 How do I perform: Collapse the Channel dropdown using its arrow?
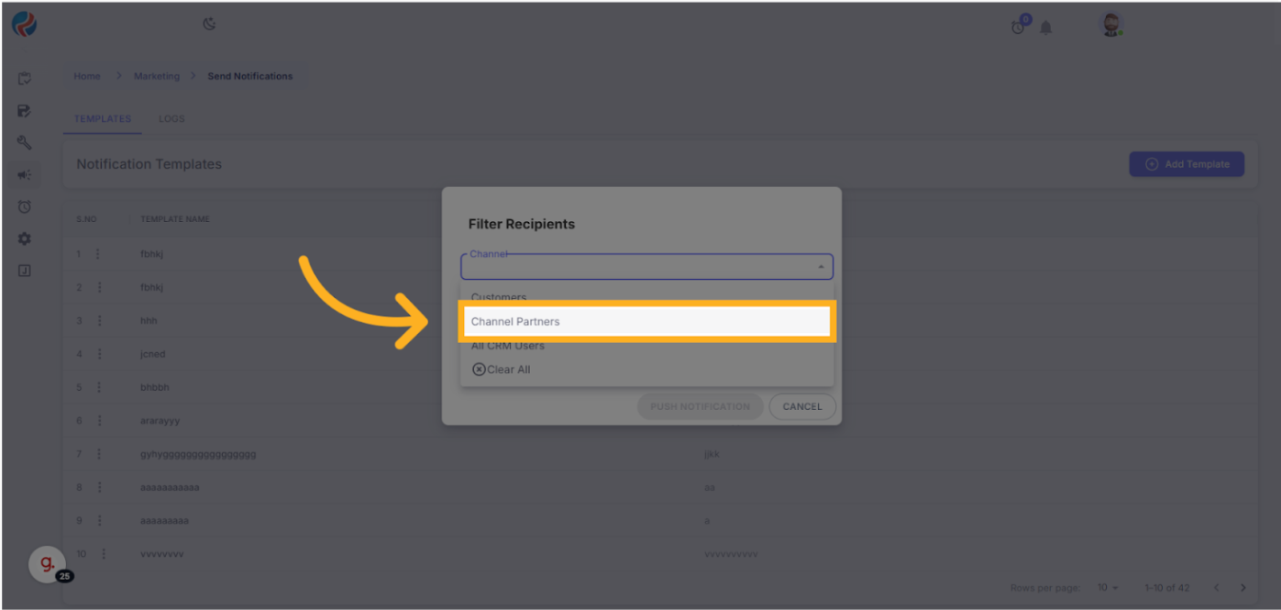point(821,267)
